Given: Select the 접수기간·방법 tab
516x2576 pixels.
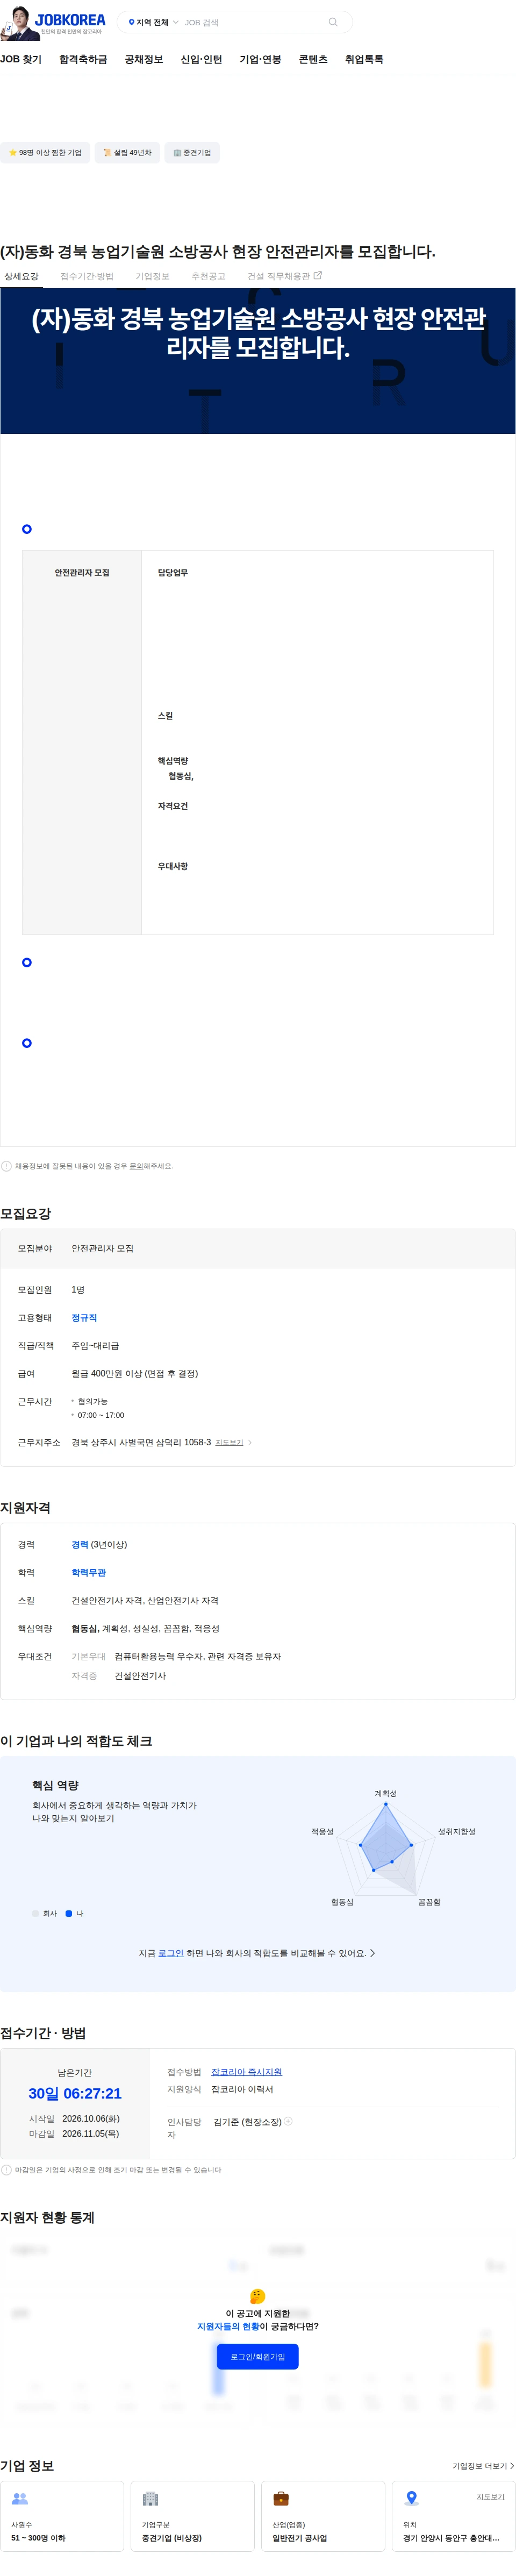Looking at the screenshot, I should [87, 276].
